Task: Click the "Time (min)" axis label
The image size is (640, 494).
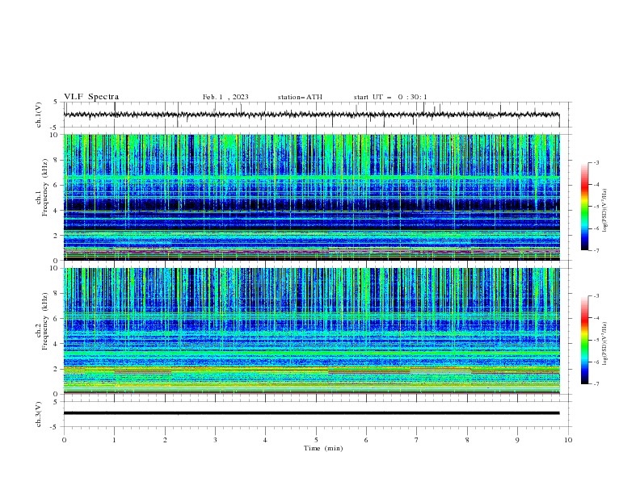Action: pos(323,448)
